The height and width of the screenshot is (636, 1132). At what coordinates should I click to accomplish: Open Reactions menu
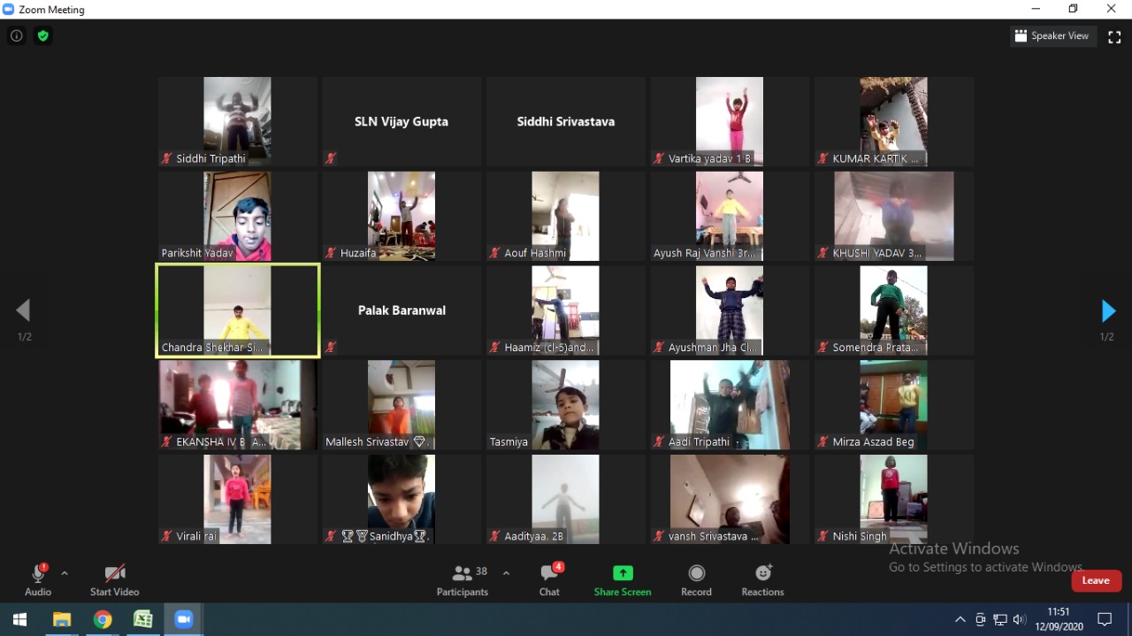[x=762, y=580]
